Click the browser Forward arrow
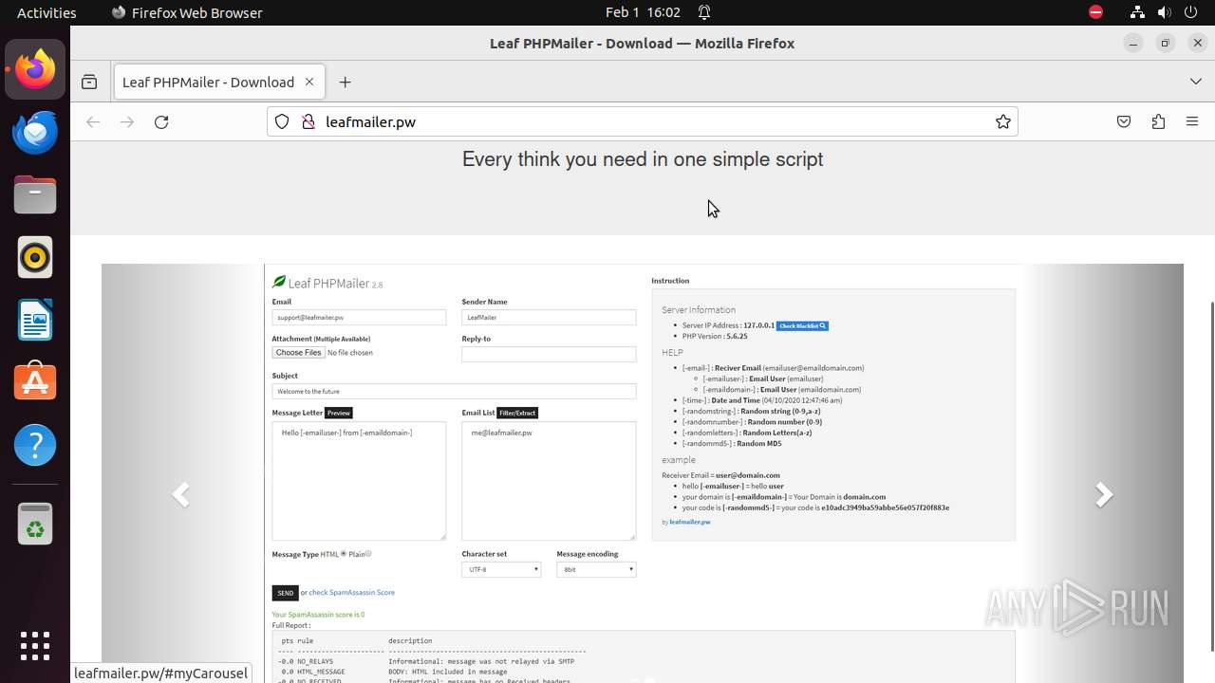Image resolution: width=1215 pixels, height=683 pixels. click(127, 121)
